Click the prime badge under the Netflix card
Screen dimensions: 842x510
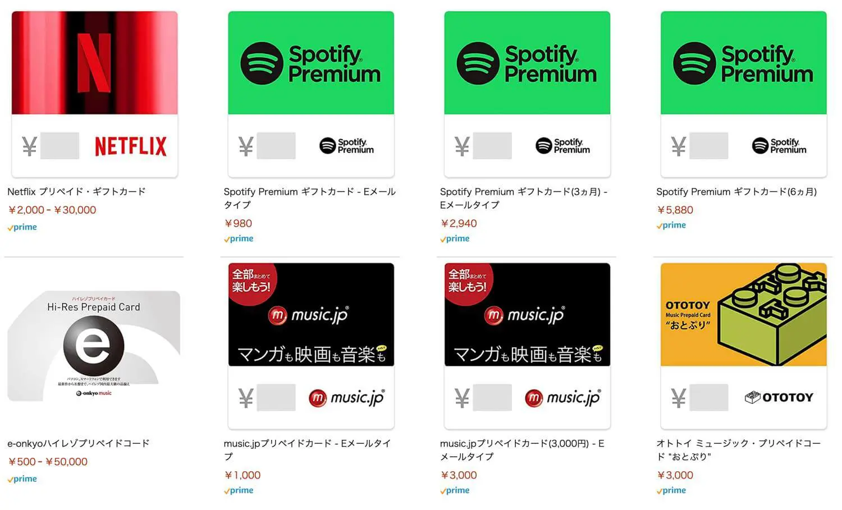tap(22, 227)
